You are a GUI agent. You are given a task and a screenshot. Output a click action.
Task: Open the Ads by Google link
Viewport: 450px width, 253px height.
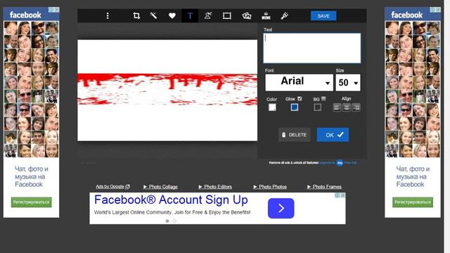112,186
